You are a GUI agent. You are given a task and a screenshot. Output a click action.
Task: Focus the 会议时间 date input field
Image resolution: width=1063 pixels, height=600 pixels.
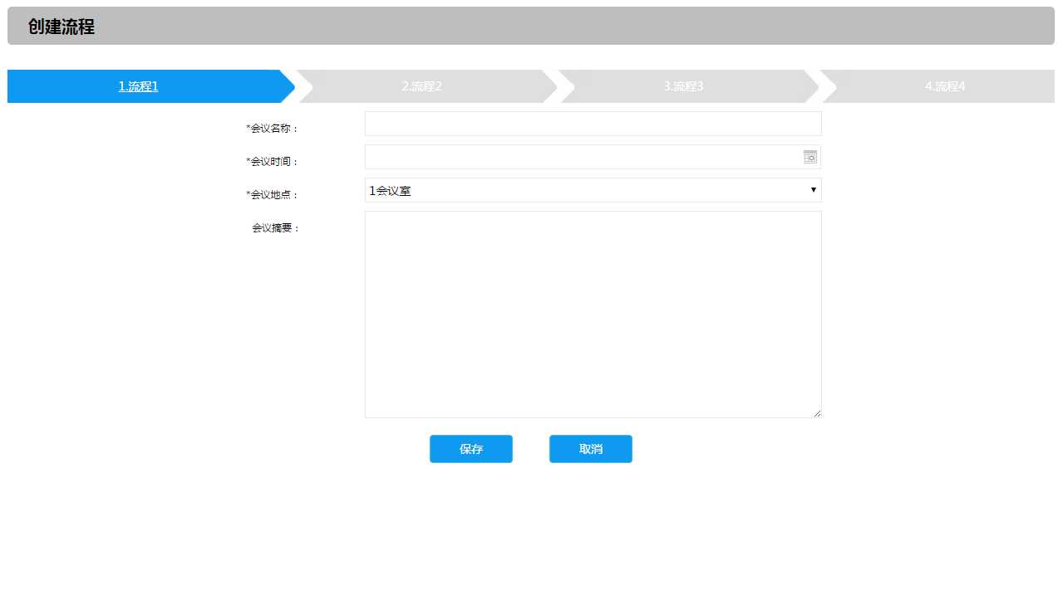pyautogui.click(x=593, y=157)
